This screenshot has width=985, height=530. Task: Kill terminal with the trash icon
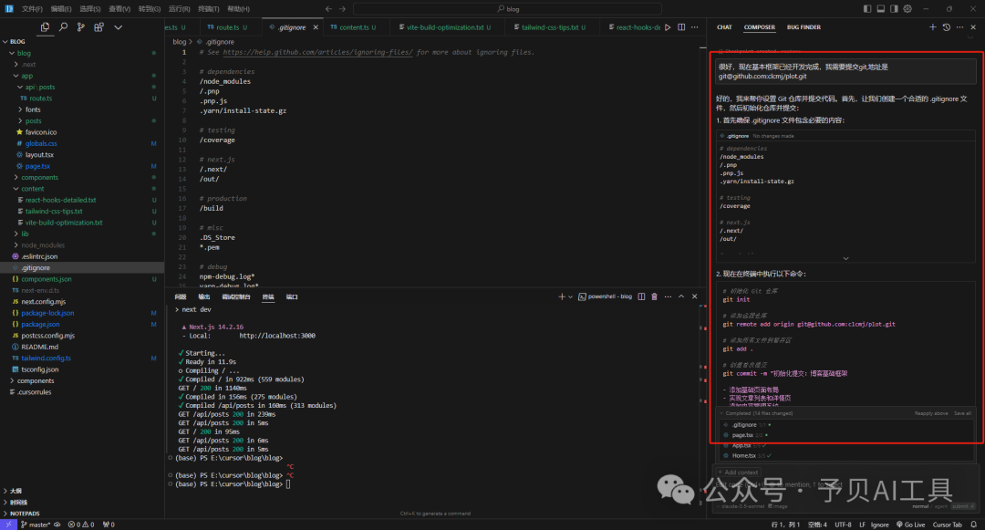click(x=655, y=296)
